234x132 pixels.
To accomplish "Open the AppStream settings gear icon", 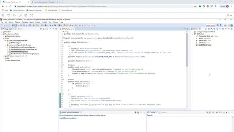I will pyautogui.click(x=26, y=15).
